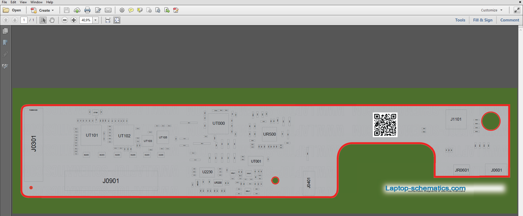Click the page number input field
The image size is (523, 216).
[24, 20]
